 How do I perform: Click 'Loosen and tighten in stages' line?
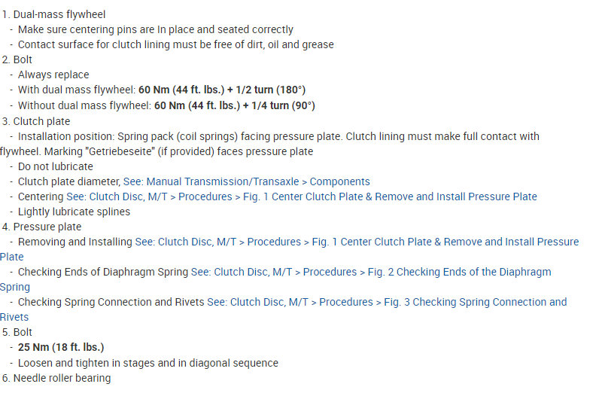147,363
